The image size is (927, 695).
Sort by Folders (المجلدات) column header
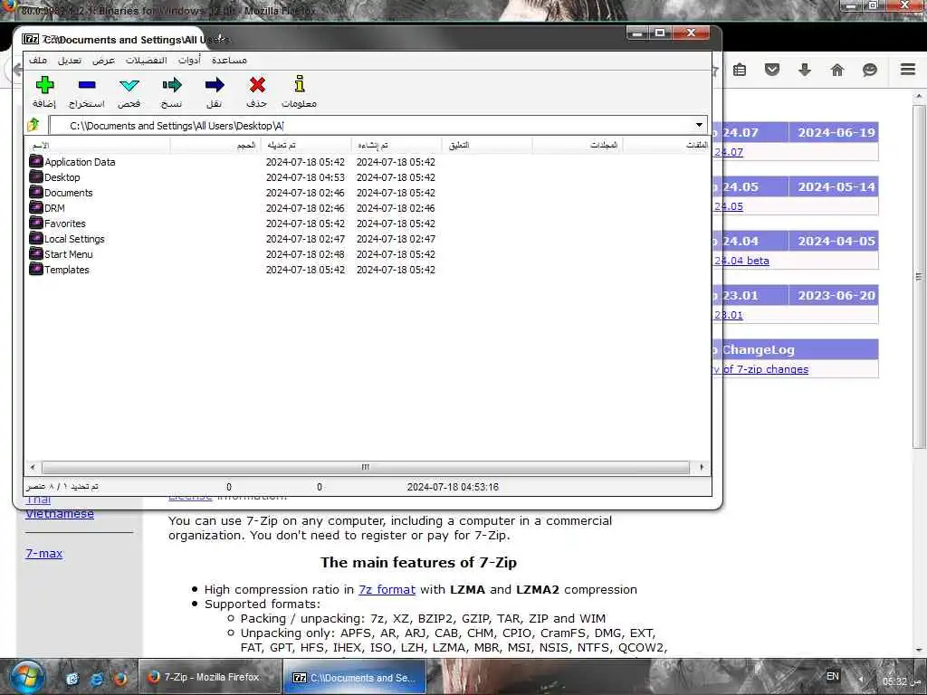tap(578, 145)
